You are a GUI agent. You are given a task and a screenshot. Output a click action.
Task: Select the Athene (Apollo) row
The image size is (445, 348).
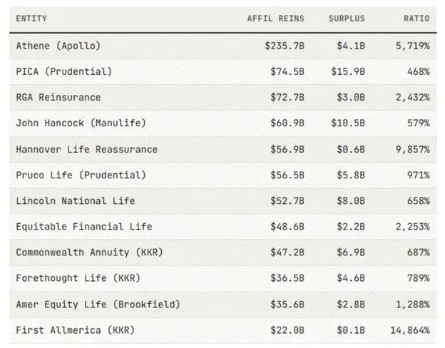[x=222, y=46]
